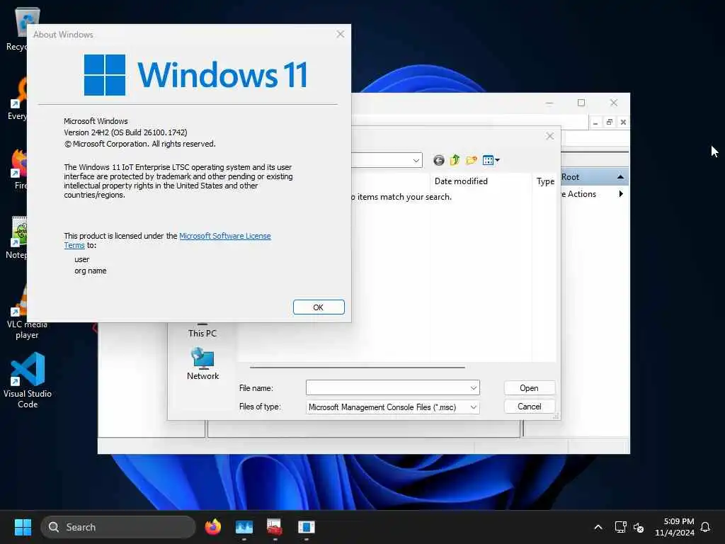Screen dimensions: 725x544
Task: Minimize the inner console child window
Action: [x=595, y=123]
